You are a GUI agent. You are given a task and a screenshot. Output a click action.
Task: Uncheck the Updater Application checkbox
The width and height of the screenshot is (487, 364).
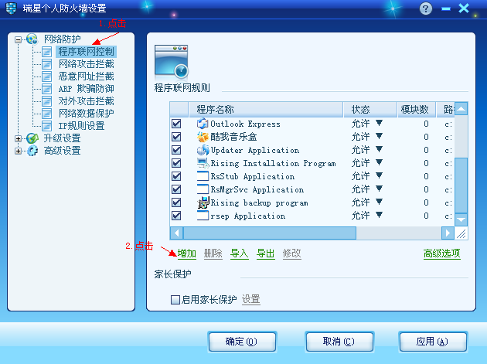click(x=176, y=150)
